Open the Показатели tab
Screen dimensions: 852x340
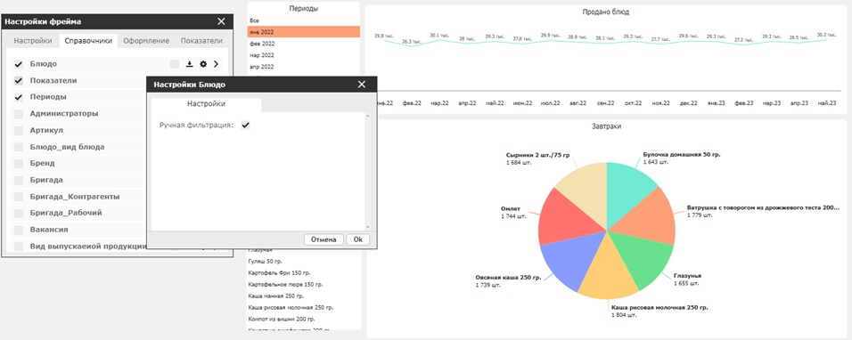point(201,41)
